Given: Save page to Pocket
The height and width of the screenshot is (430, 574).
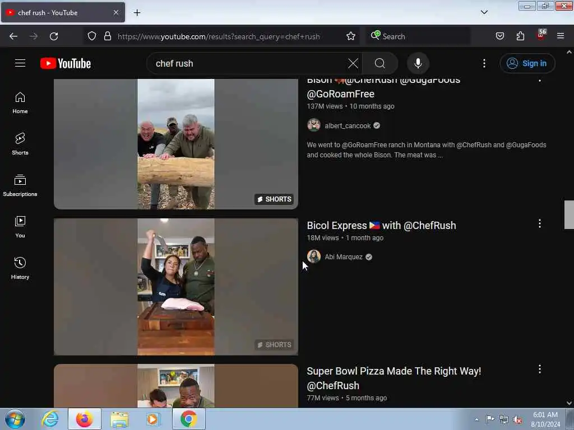Looking at the screenshot, I should click(500, 36).
